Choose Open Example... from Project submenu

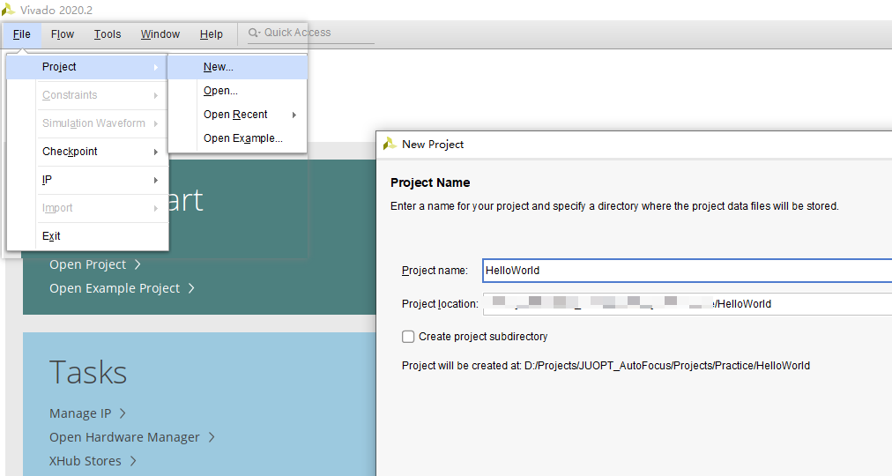(238, 138)
